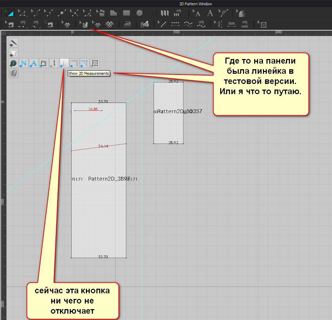332x320 pixels.
Task: Toggle pattern name display (N icon)
Action: pyautogui.click(x=23, y=63)
